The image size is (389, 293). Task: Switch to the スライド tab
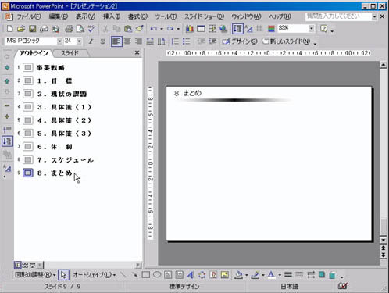[x=70, y=53]
